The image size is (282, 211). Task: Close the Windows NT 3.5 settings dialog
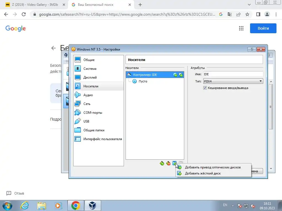(x=261, y=49)
